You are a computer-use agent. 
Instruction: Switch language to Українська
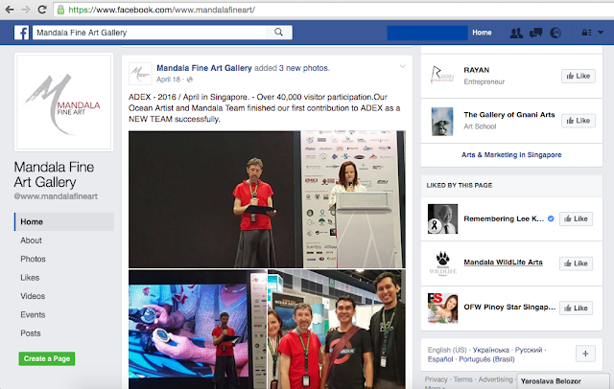490,350
